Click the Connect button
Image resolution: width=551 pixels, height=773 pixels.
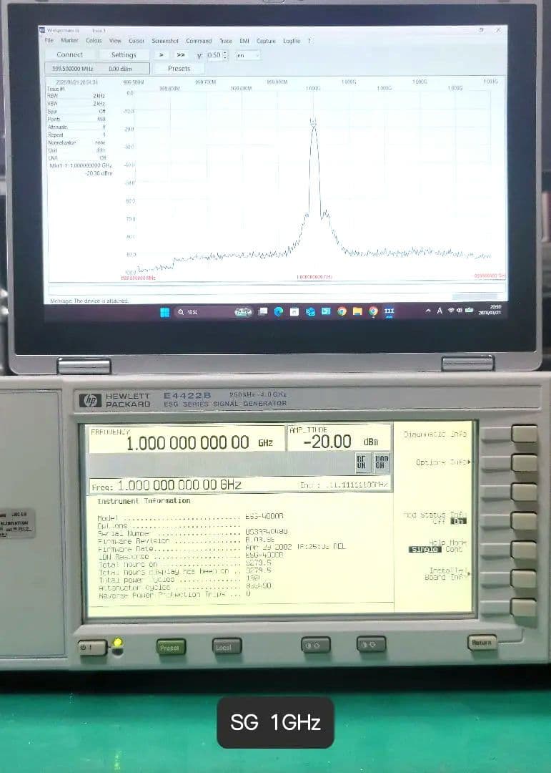(70, 54)
